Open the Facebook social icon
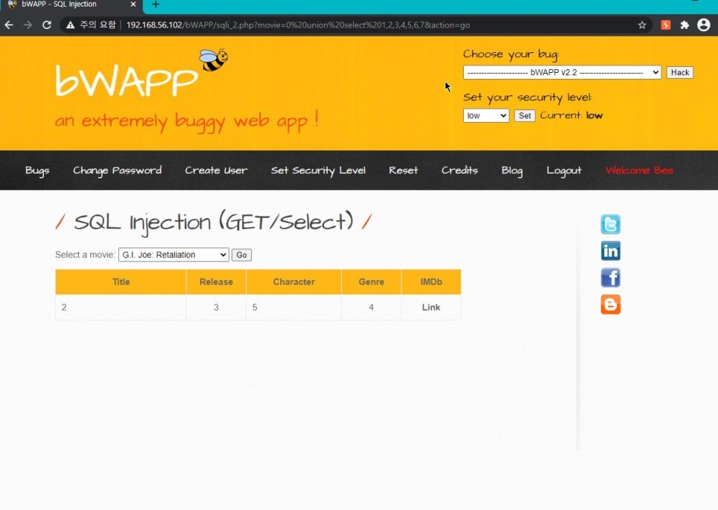This screenshot has width=718, height=510. tap(610, 277)
